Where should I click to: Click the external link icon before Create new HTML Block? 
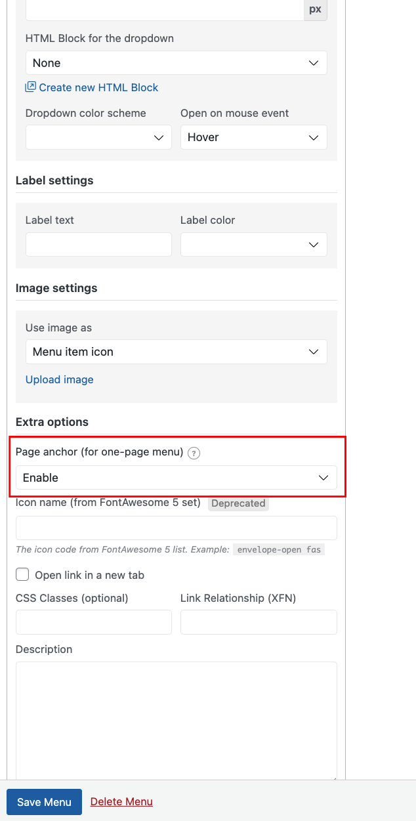click(30, 87)
